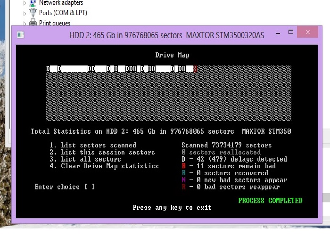Click the unscanned hatched drive map area
330x244 pixels.
[x=169, y=97]
